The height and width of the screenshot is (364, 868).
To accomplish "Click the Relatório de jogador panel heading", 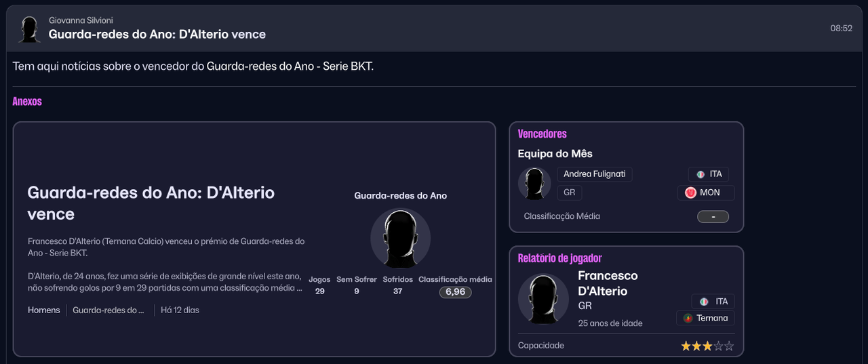I will pos(560,258).
